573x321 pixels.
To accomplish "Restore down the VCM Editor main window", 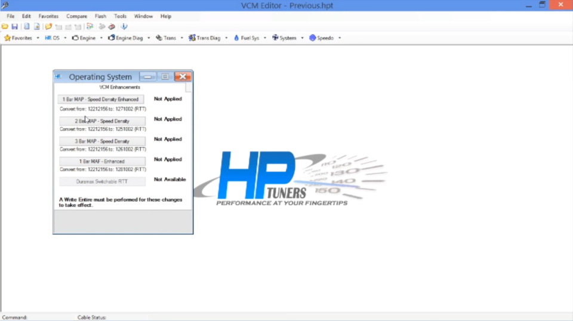I will point(543,5).
